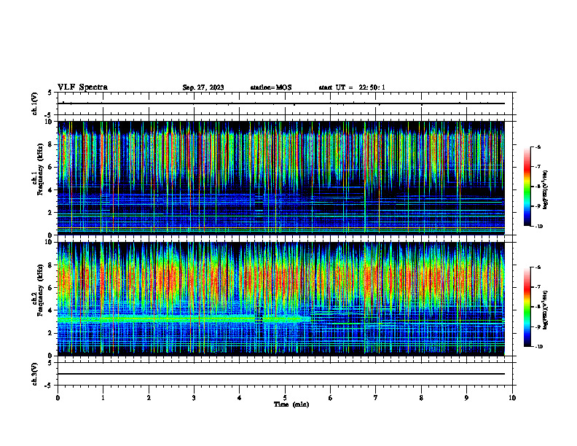Click the "2" kHz tick of ch.1 panel
The height and width of the screenshot is (446, 577).
[x=50, y=212]
